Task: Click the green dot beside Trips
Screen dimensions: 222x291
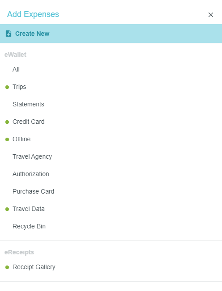Action: click(x=7, y=87)
